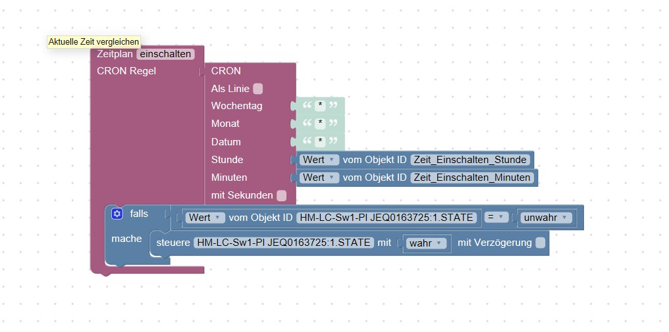Image resolution: width=669 pixels, height=332 pixels.
Task: Edit the Wochentag asterisk text value
Action: pyautogui.click(x=320, y=105)
